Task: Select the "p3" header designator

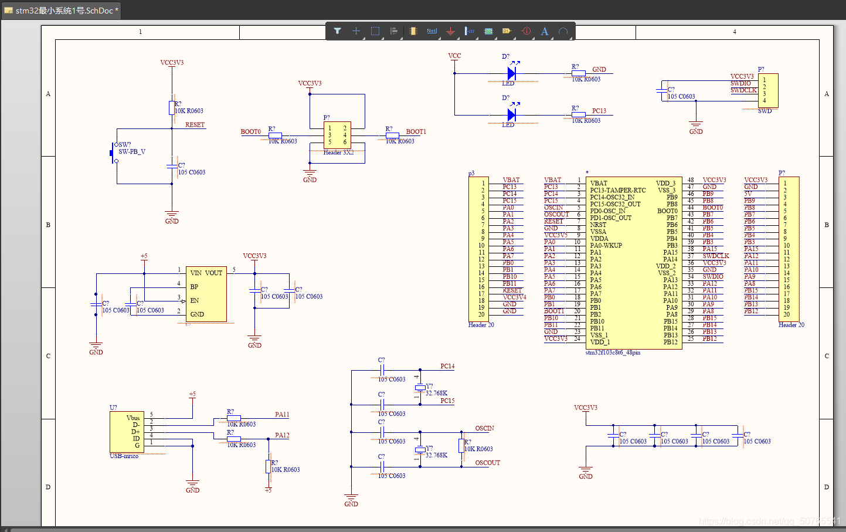Action: (x=471, y=174)
